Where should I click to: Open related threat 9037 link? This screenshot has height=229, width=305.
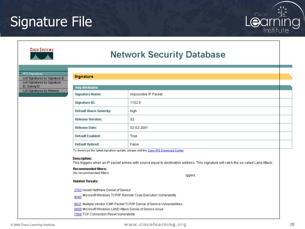click(78, 204)
